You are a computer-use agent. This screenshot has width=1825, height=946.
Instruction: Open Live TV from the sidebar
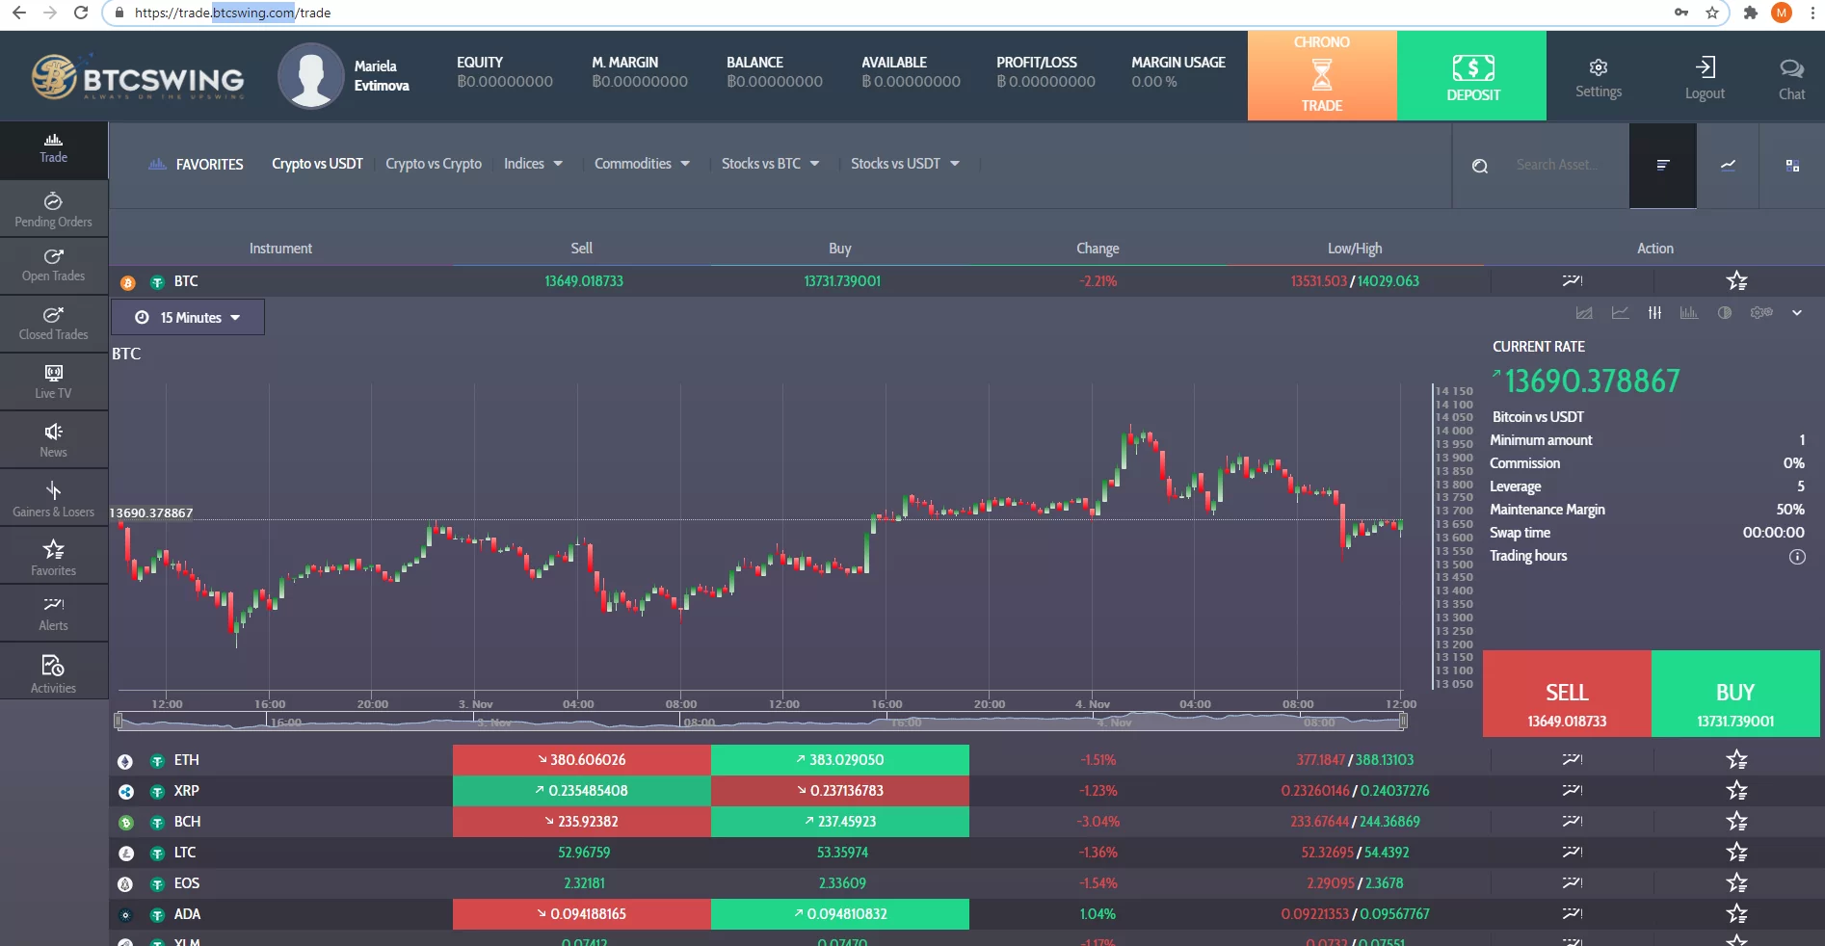click(x=54, y=381)
